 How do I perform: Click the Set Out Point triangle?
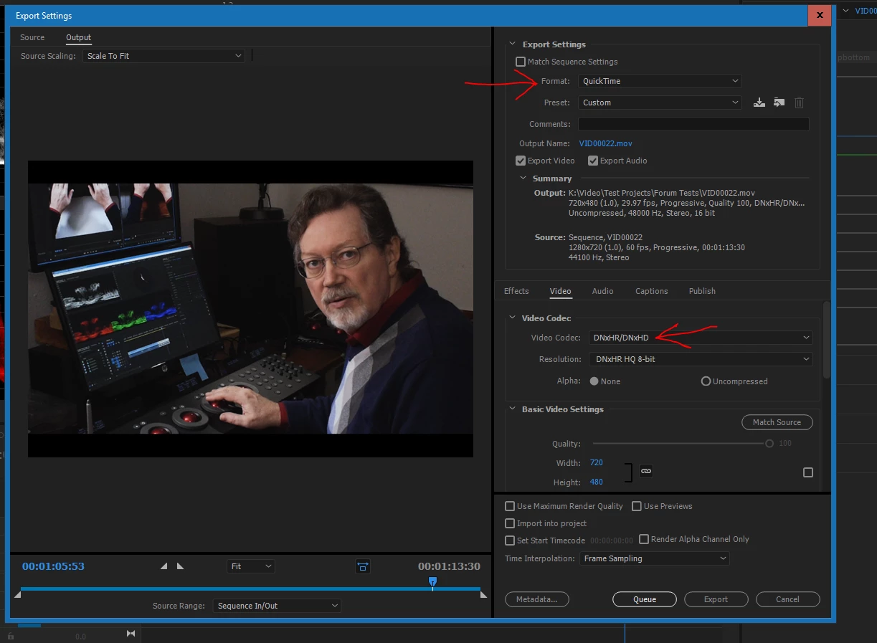pyautogui.click(x=180, y=566)
